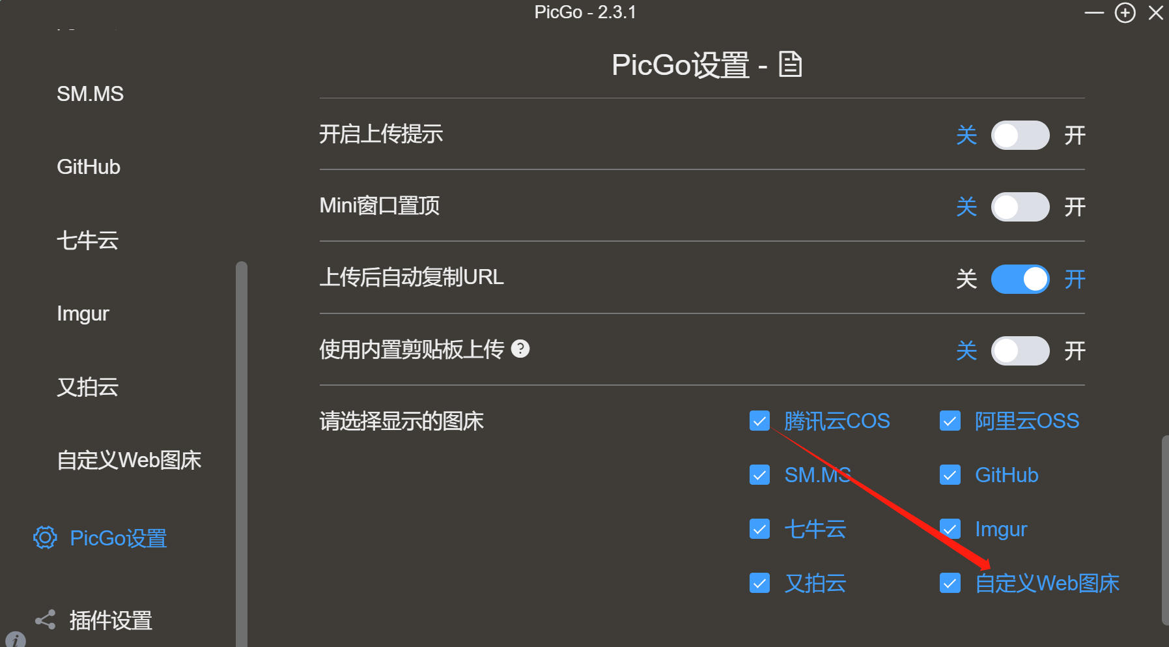Uncheck the Imgur display checkbox

(x=950, y=529)
